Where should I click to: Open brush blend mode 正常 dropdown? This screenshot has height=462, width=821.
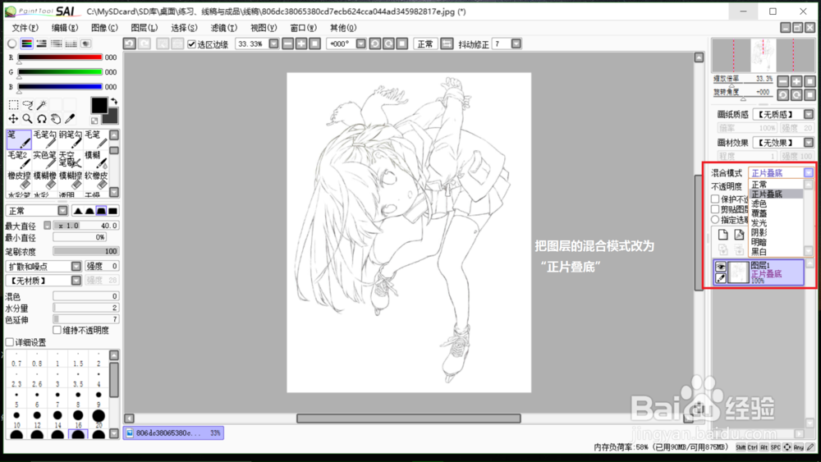(x=63, y=211)
